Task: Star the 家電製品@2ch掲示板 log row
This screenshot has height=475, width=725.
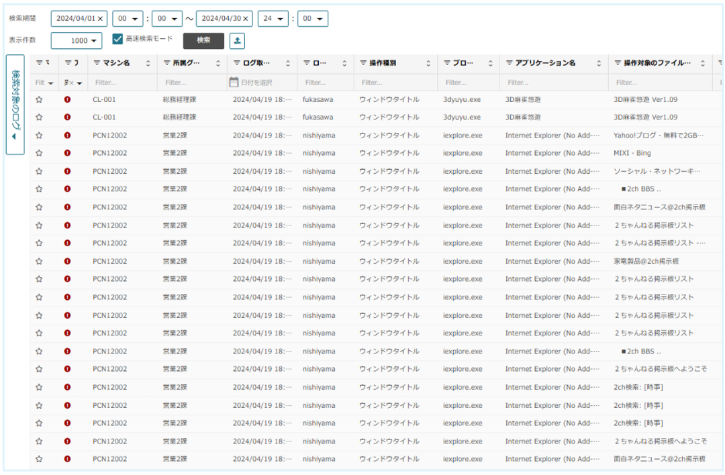Action: pyautogui.click(x=40, y=261)
